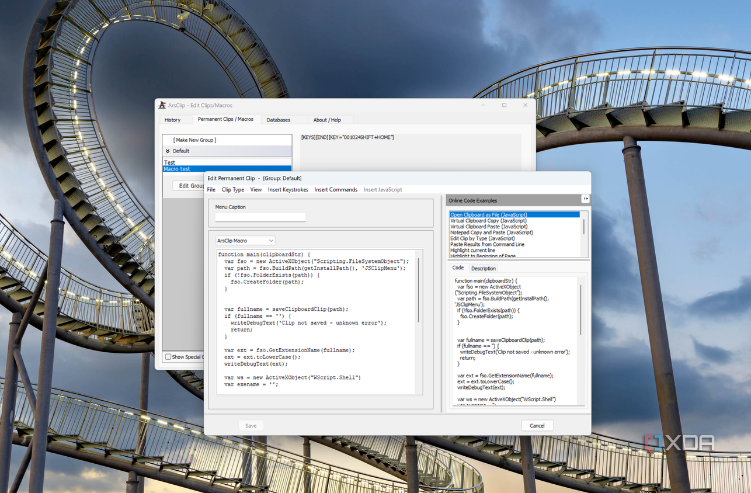
Task: Select the Macro test clip
Action: point(227,169)
